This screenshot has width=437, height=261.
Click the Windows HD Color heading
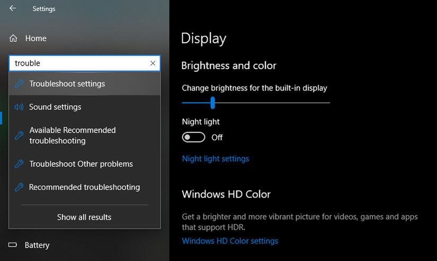click(x=226, y=194)
